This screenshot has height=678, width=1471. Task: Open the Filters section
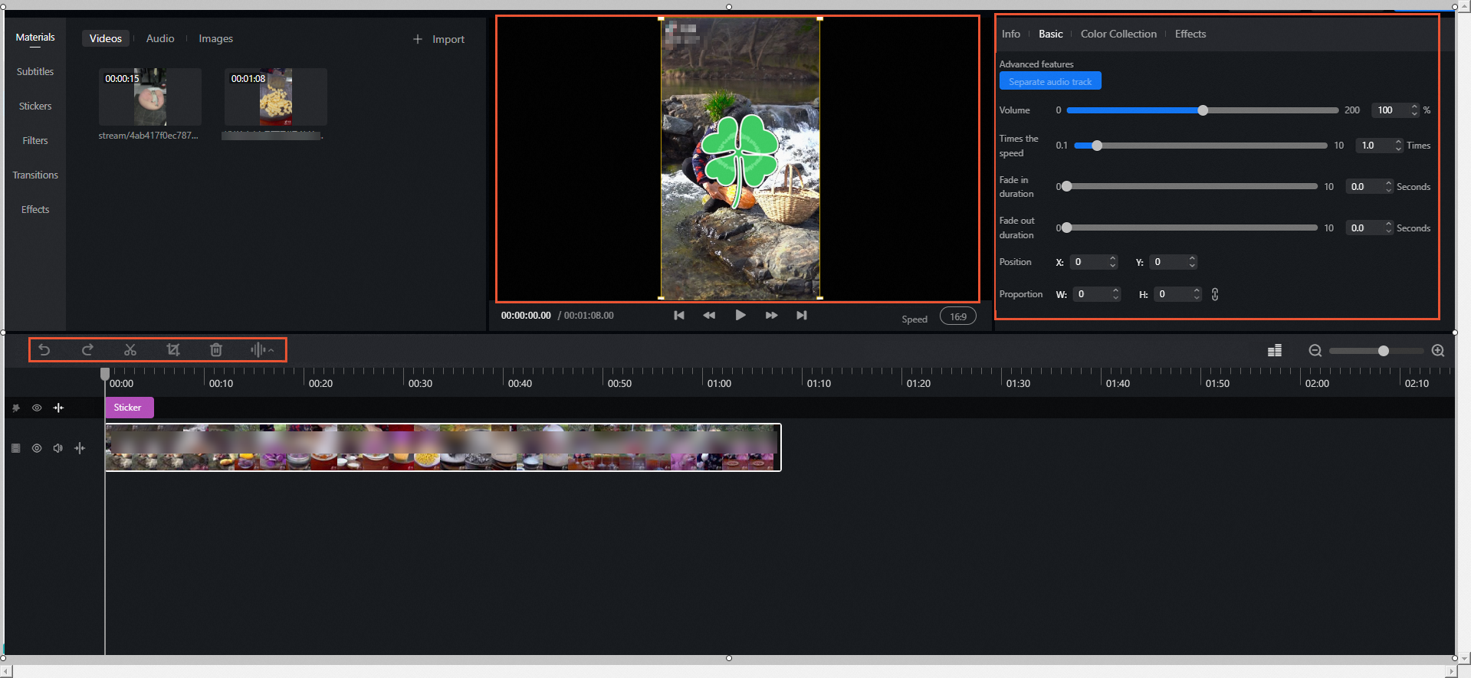[x=35, y=140]
